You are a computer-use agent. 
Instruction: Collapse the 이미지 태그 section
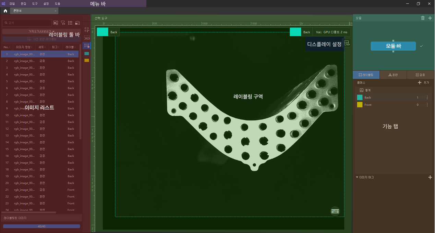(357, 177)
